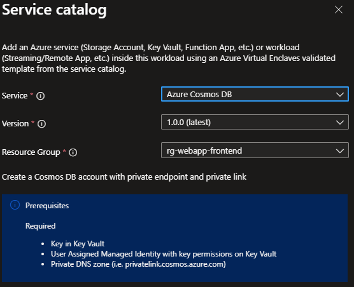Click the 'Private DNS zone' bullet
This screenshot has height=287, width=354.
[138, 264]
